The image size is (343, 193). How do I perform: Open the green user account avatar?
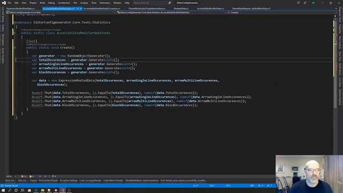pyautogui.click(x=313, y=3)
